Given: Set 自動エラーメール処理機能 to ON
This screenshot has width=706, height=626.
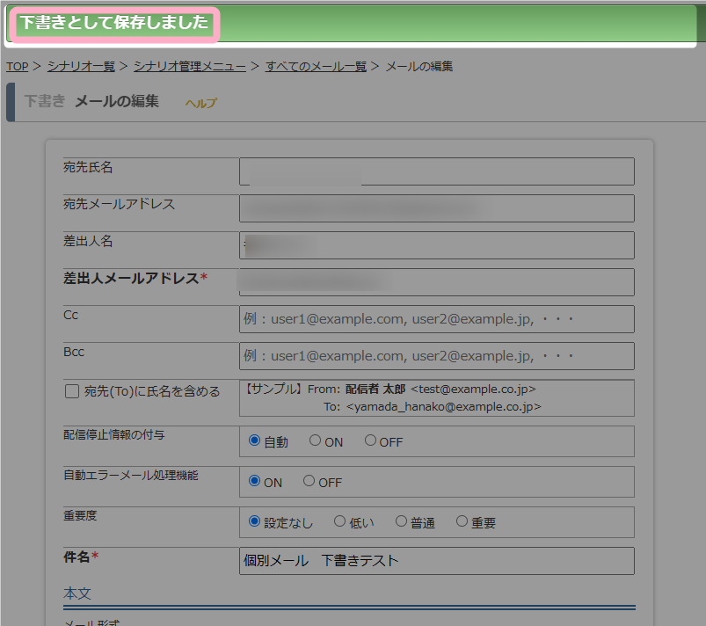Looking at the screenshot, I should (x=254, y=481).
